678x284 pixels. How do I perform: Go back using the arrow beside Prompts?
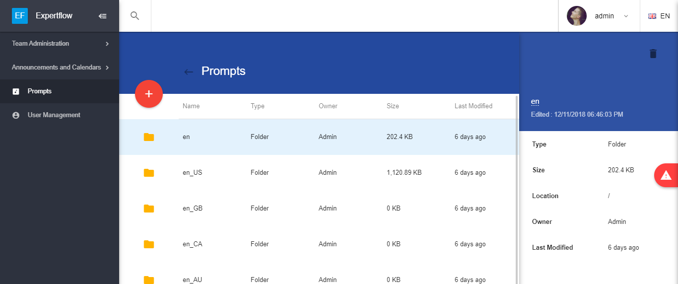(189, 71)
